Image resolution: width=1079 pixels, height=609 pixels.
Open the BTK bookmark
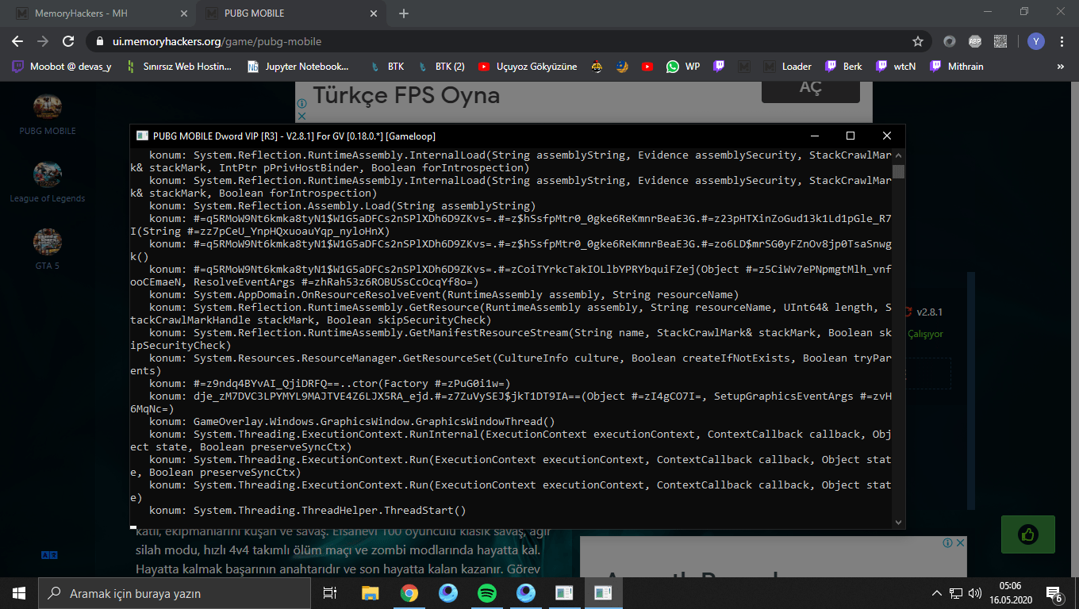(x=387, y=67)
